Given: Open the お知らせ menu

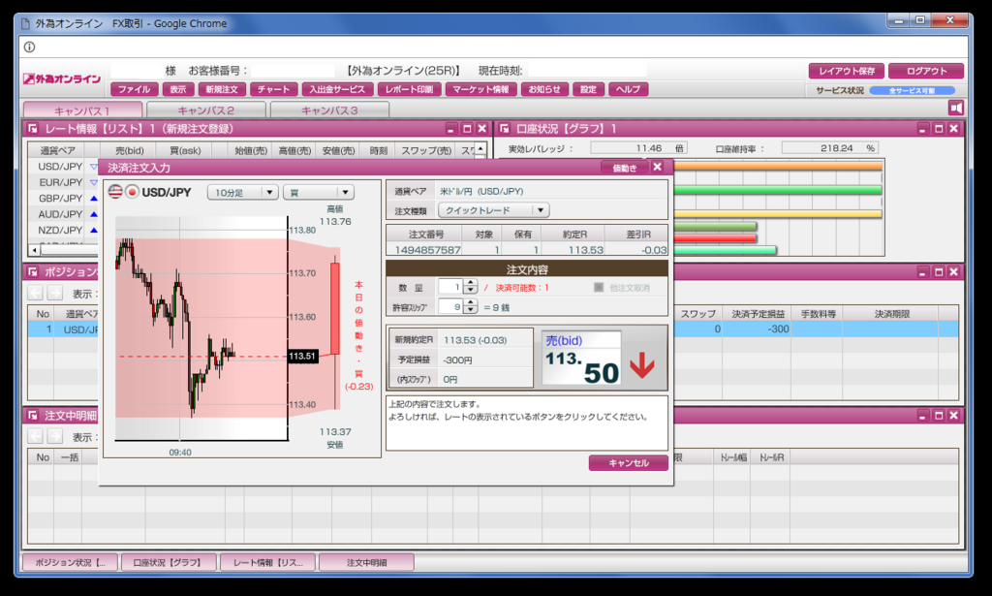Looking at the screenshot, I should pos(544,89).
